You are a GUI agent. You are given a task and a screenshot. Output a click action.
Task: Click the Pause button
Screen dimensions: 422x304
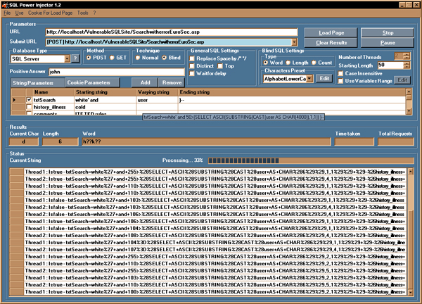pyautogui.click(x=388, y=42)
